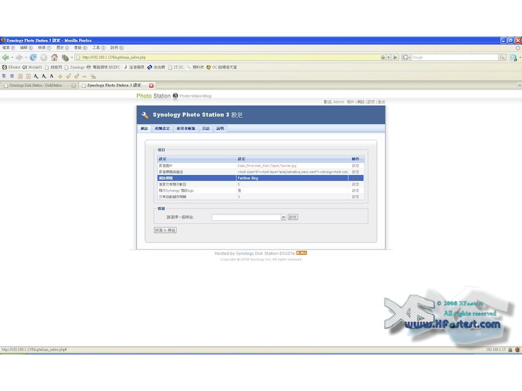Click into the address bar URL field
This screenshot has height=391, width=522.
(x=231, y=57)
